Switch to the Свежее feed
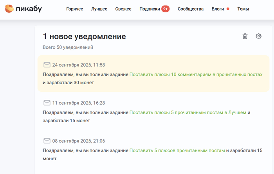Image resolution: width=274 pixels, height=174 pixels. (x=123, y=9)
